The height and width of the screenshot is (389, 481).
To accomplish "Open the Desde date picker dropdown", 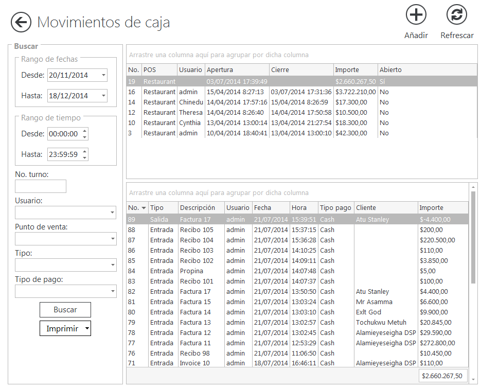I will click(x=103, y=75).
